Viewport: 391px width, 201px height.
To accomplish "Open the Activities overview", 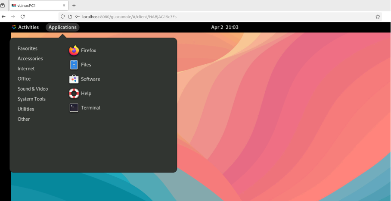I will pos(25,27).
